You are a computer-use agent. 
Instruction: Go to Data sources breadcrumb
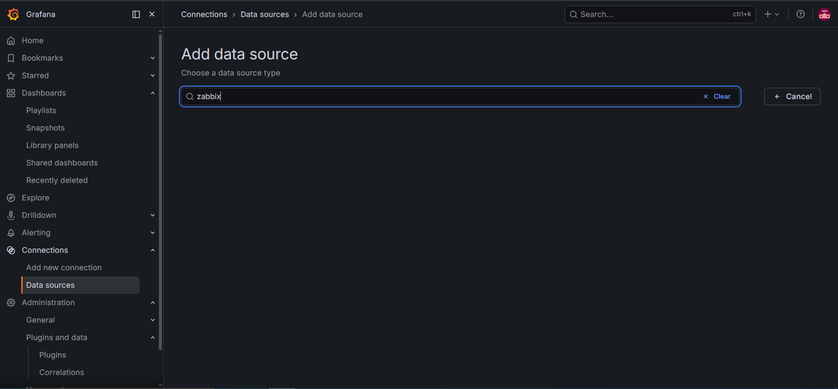(x=264, y=14)
